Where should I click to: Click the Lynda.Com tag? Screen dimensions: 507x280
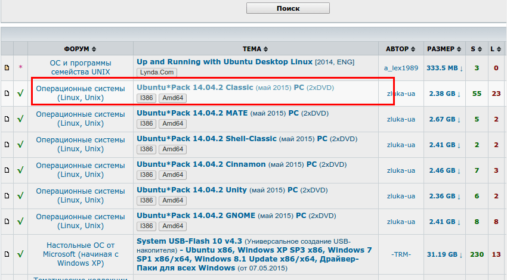coord(157,72)
